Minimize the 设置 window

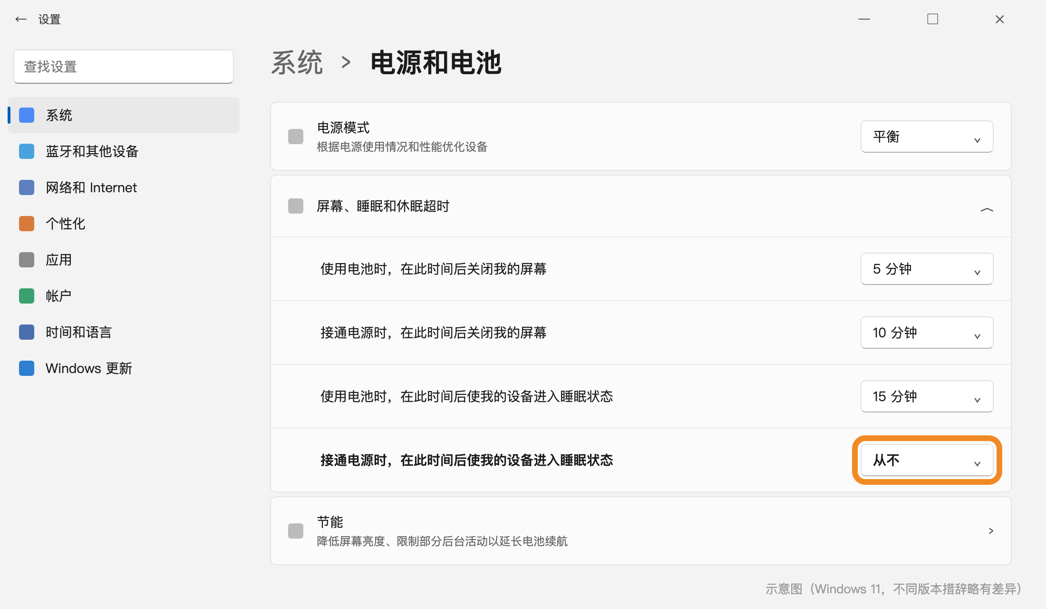click(x=864, y=19)
